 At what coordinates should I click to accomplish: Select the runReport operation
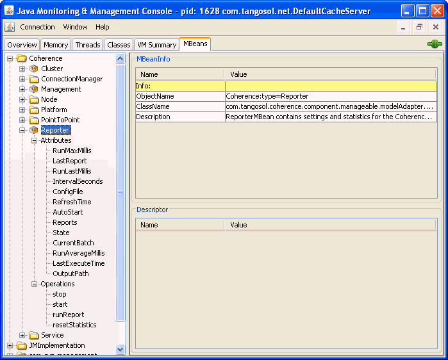69,315
